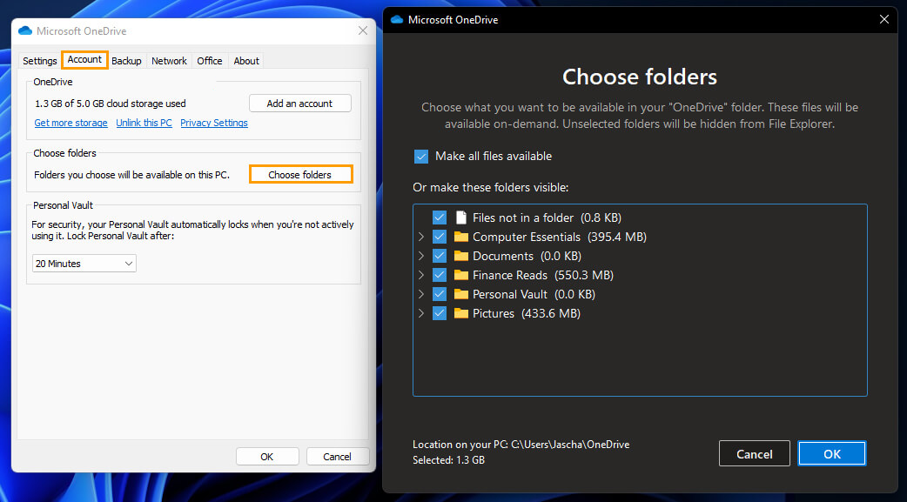Click OneDrive cloud icon in settings window title
Viewport: 907px width, 502px height.
tap(25, 30)
